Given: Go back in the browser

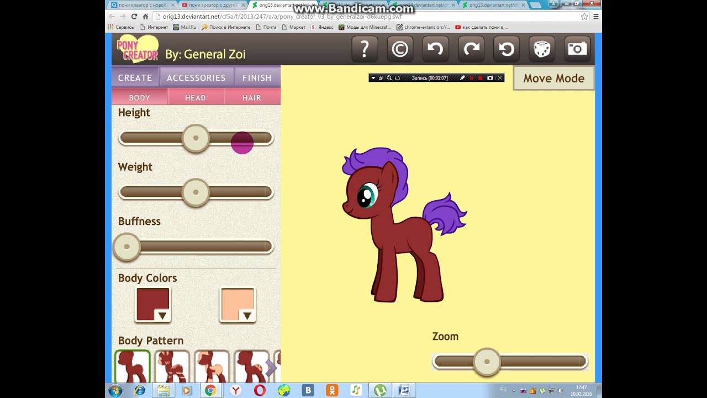Looking at the screenshot, I should tap(112, 17).
